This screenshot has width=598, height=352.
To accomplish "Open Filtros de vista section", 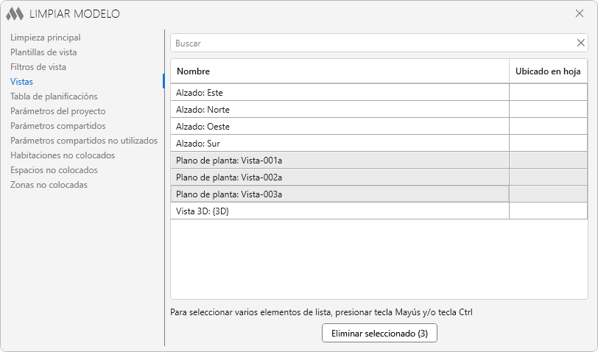I will point(38,67).
